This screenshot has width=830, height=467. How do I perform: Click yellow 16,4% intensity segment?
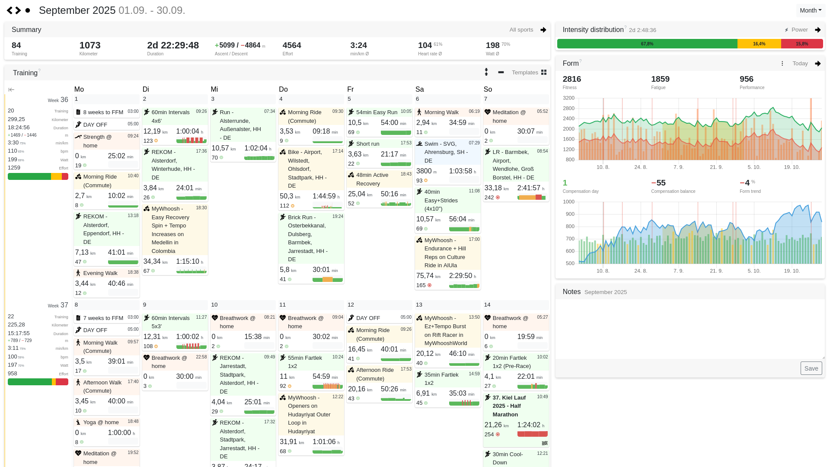pyautogui.click(x=759, y=44)
